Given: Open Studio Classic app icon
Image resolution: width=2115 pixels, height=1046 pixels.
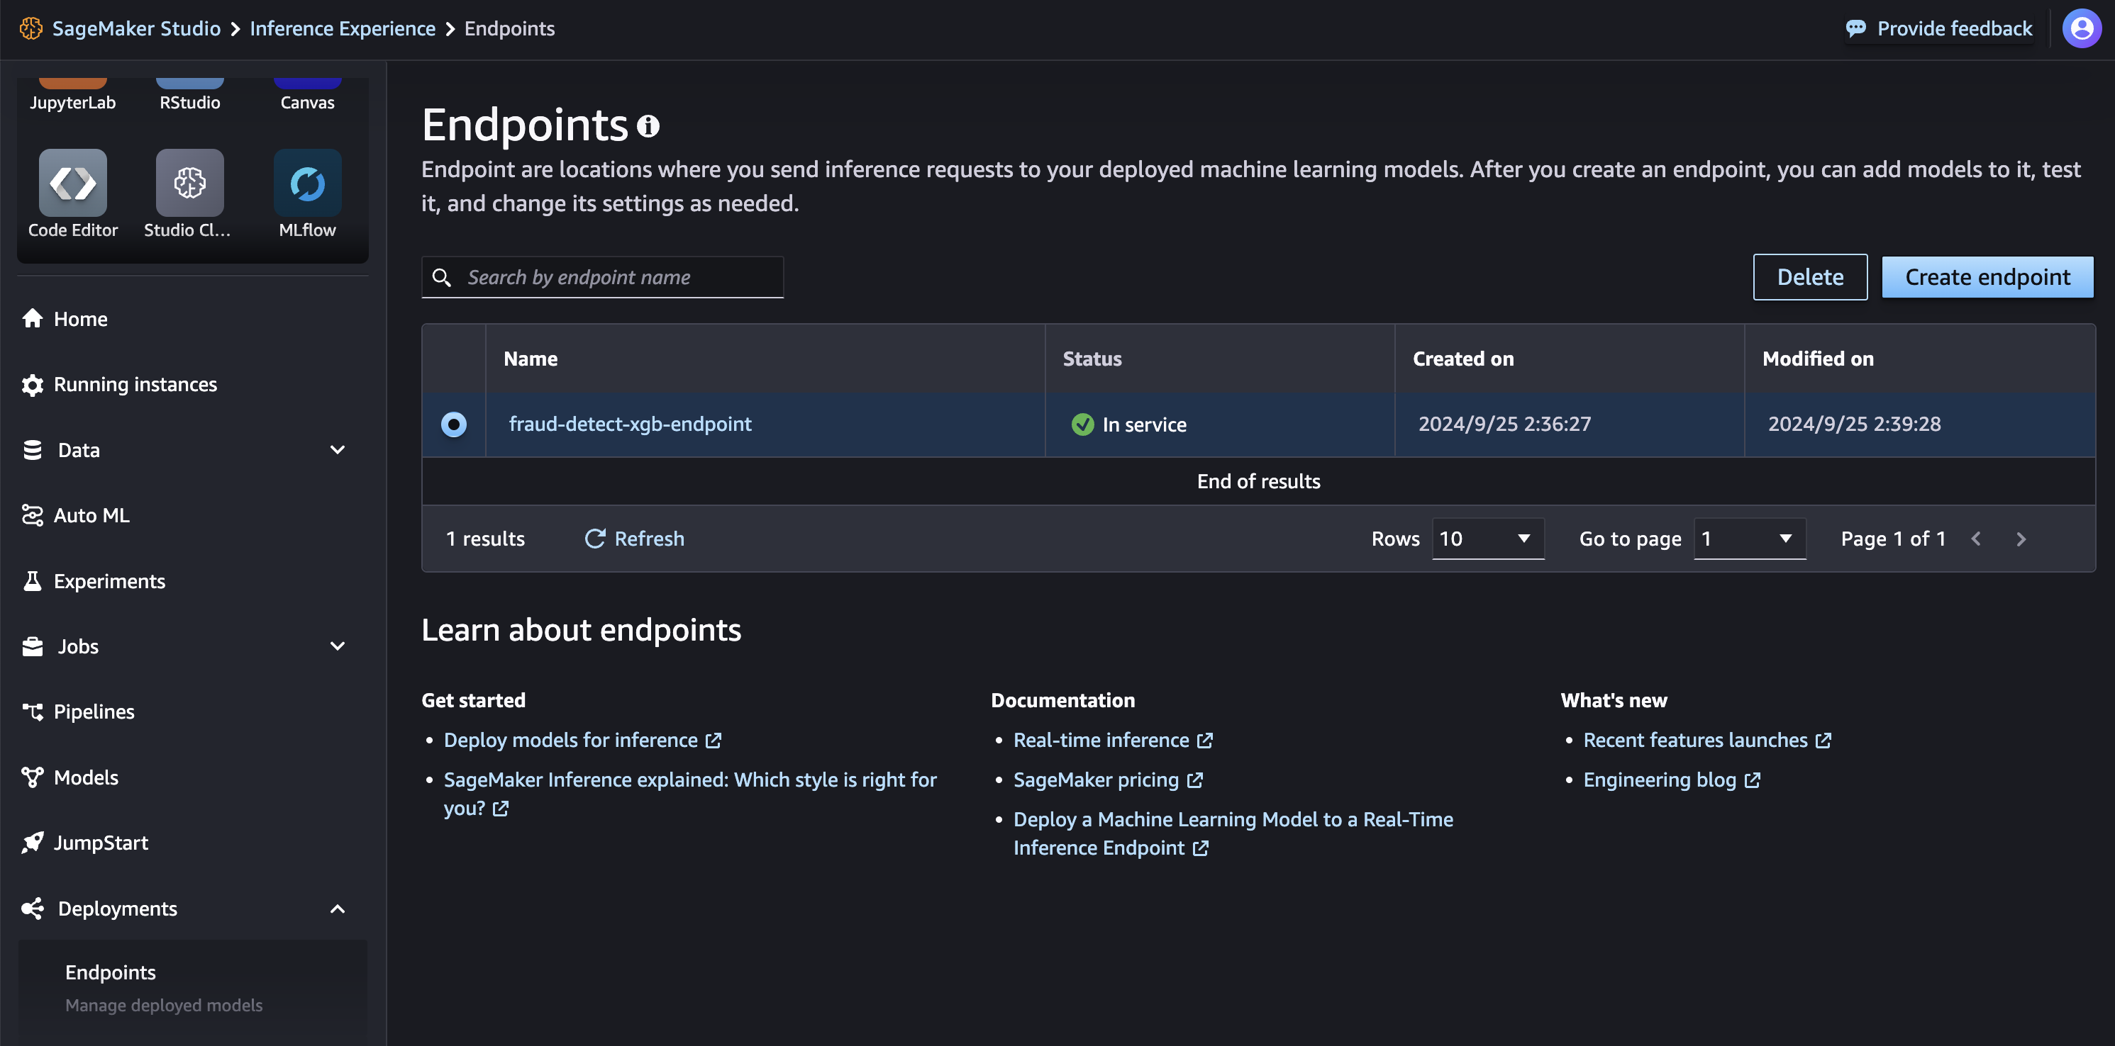Looking at the screenshot, I should click(189, 182).
